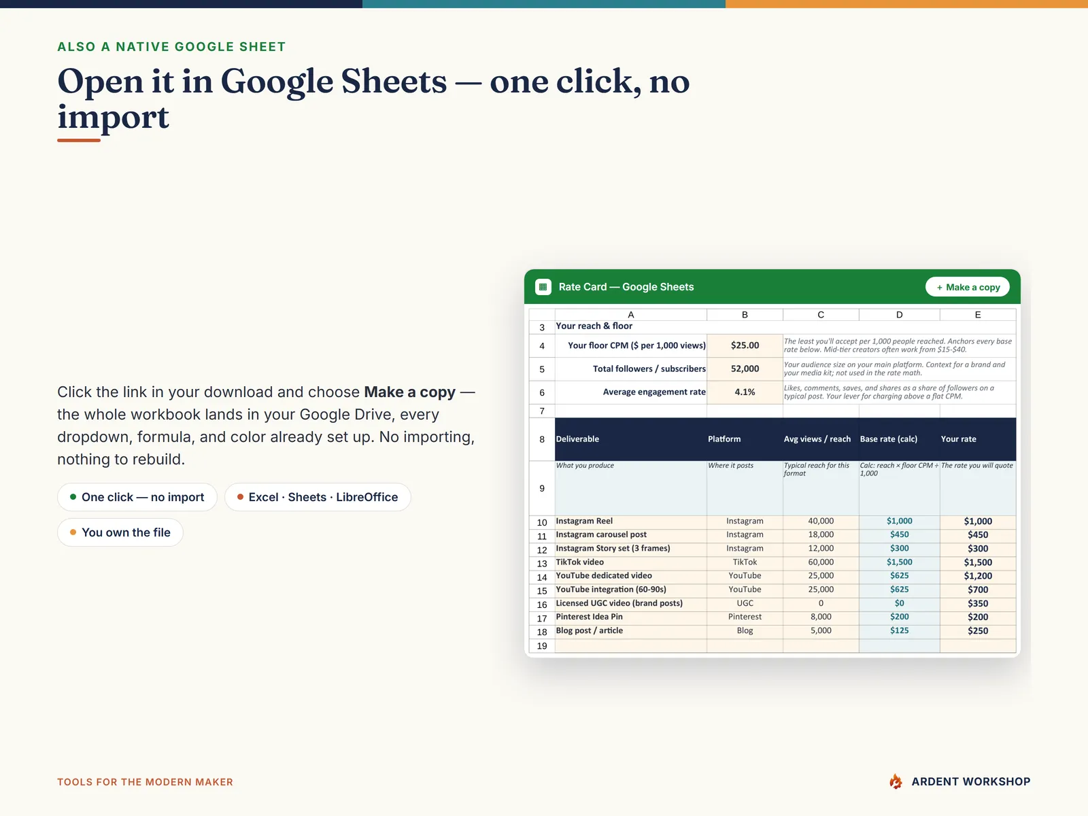Click the Pinterest Idea Pin cell
The width and height of the screenshot is (1088, 816).
631,617
